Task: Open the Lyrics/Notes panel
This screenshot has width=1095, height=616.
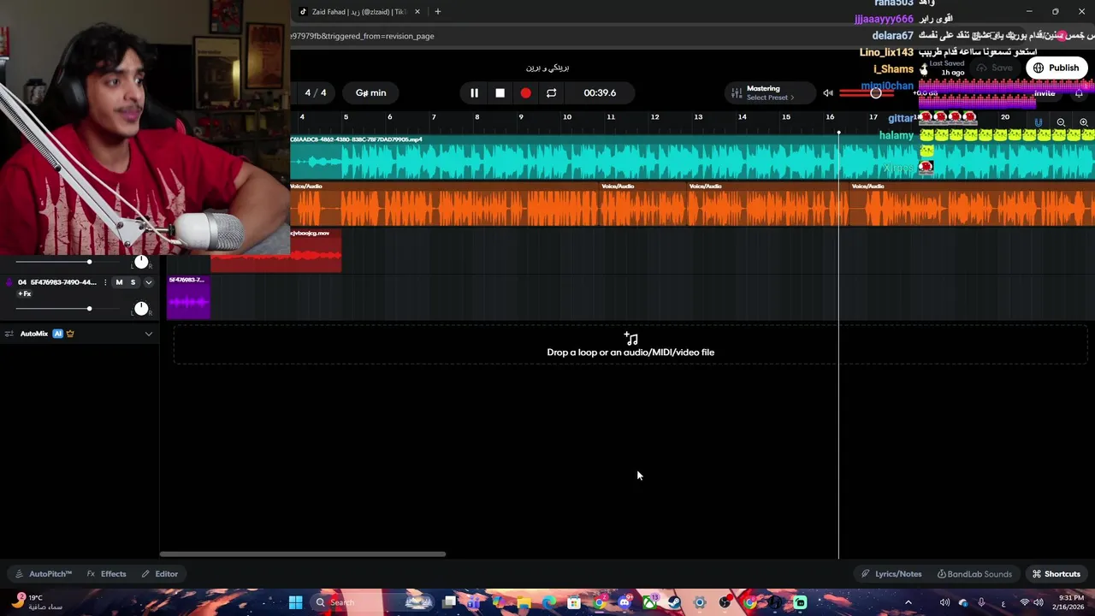Action: point(891,574)
